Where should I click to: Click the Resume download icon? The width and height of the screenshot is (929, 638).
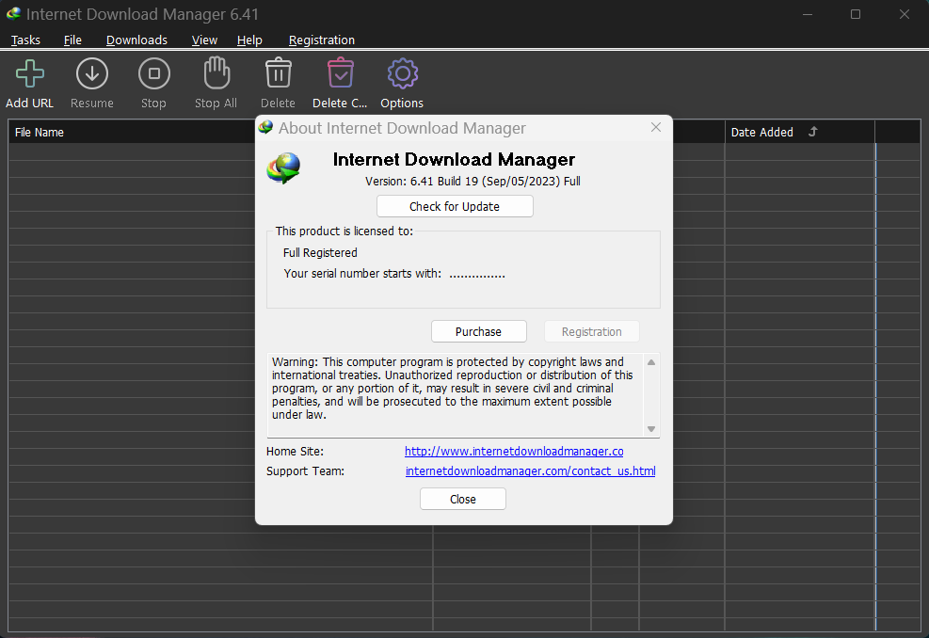point(92,74)
